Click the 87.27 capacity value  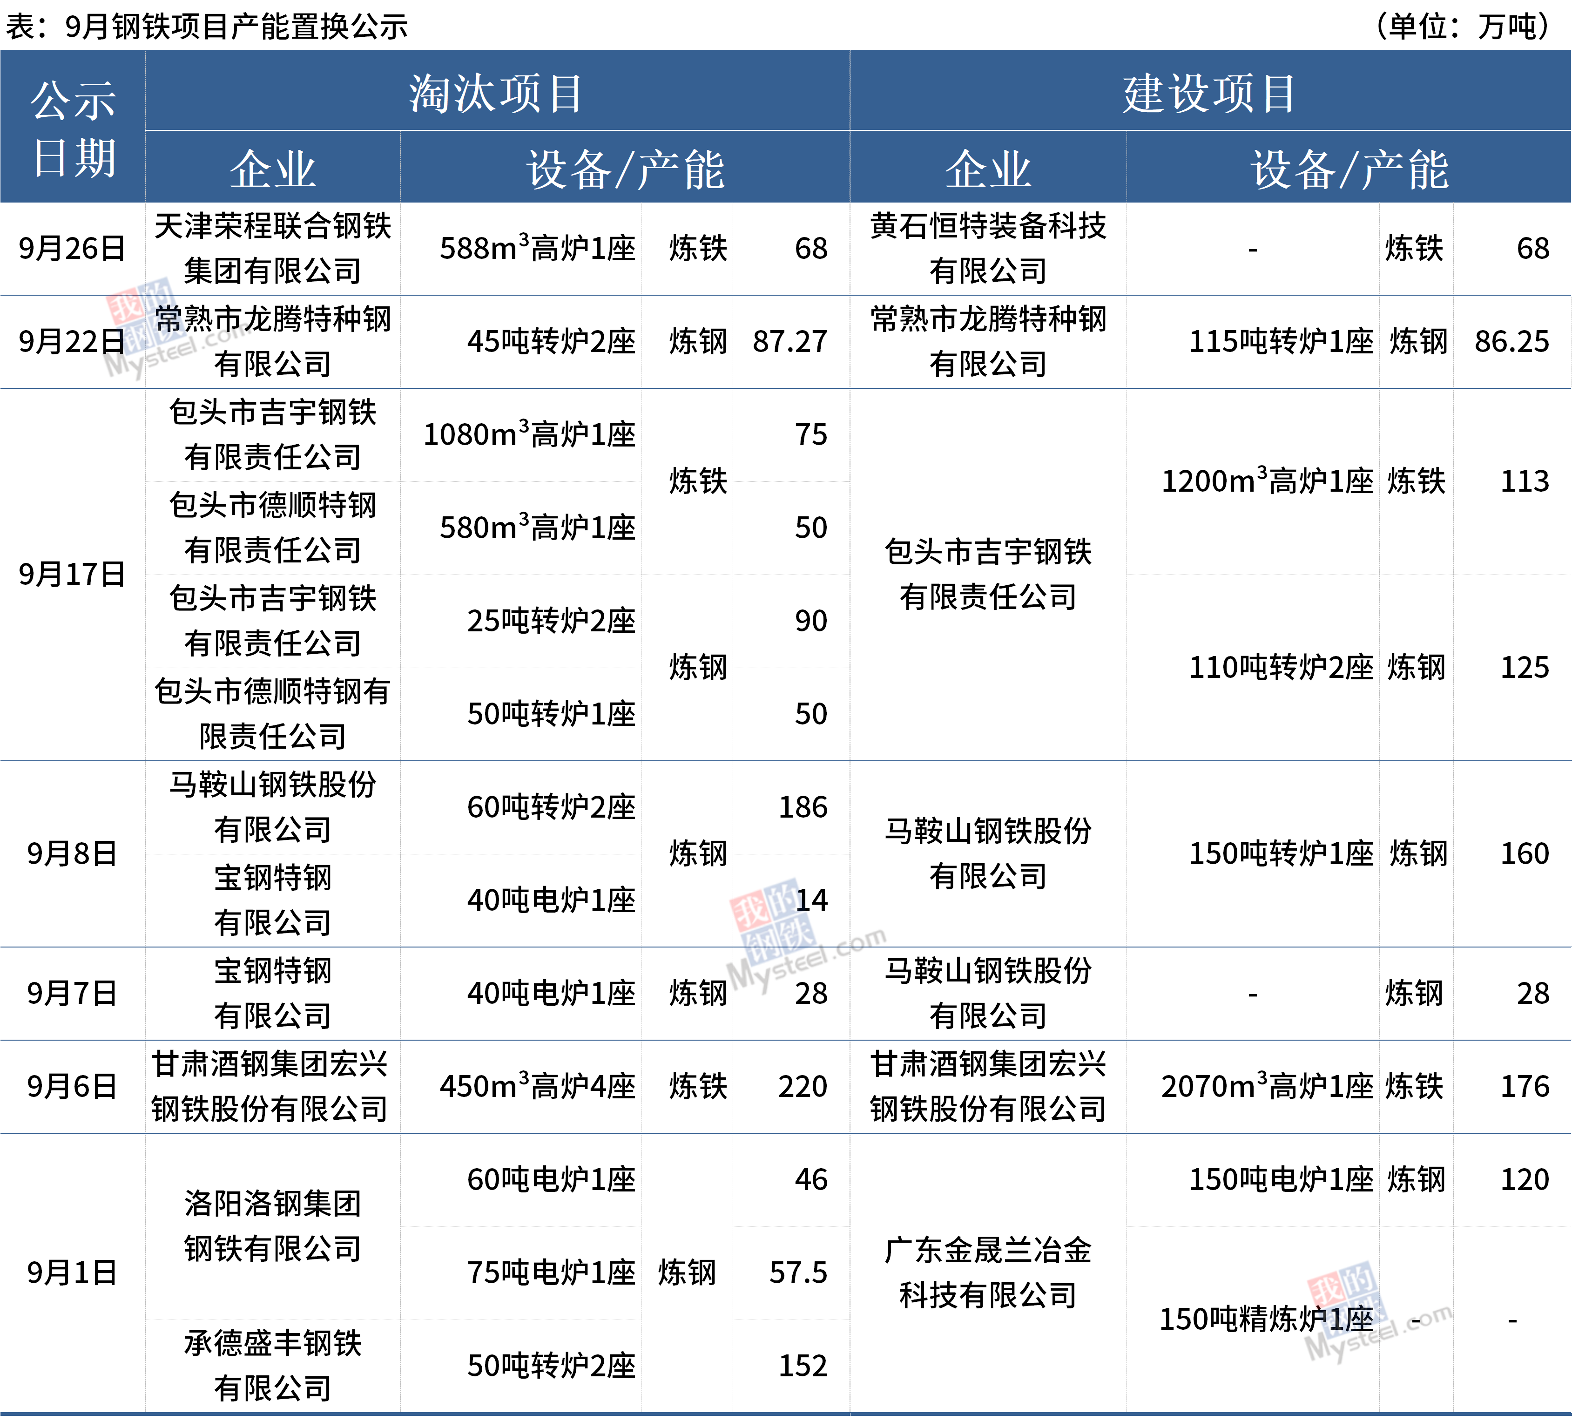(789, 342)
